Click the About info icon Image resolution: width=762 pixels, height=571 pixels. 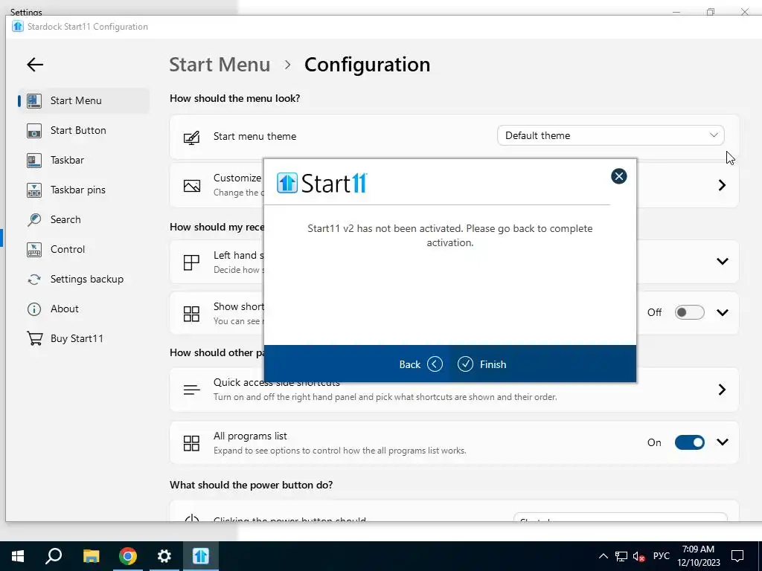34,309
